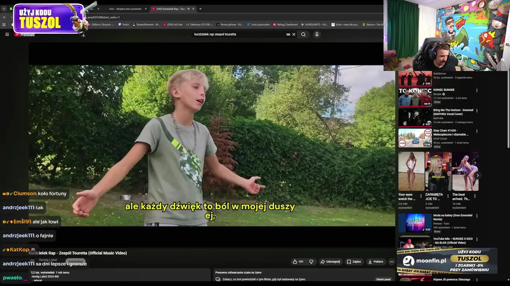Open options for Moda na balety video
The height and width of the screenshot is (286, 510).
coord(477,216)
